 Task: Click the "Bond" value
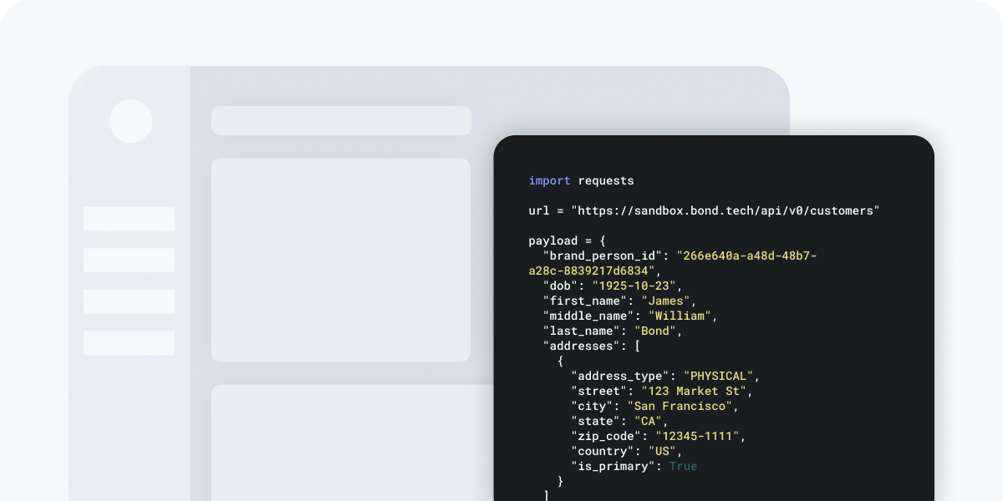point(655,331)
